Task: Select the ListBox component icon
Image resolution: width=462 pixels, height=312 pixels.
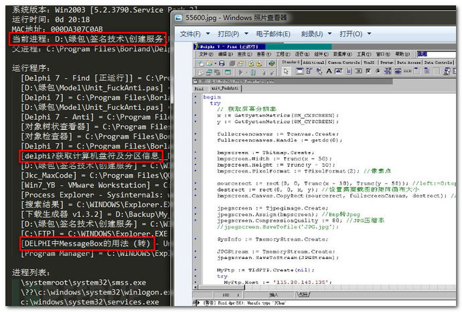Action: [x=388, y=71]
